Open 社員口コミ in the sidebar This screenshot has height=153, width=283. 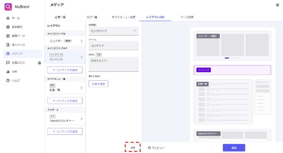pos(18,63)
